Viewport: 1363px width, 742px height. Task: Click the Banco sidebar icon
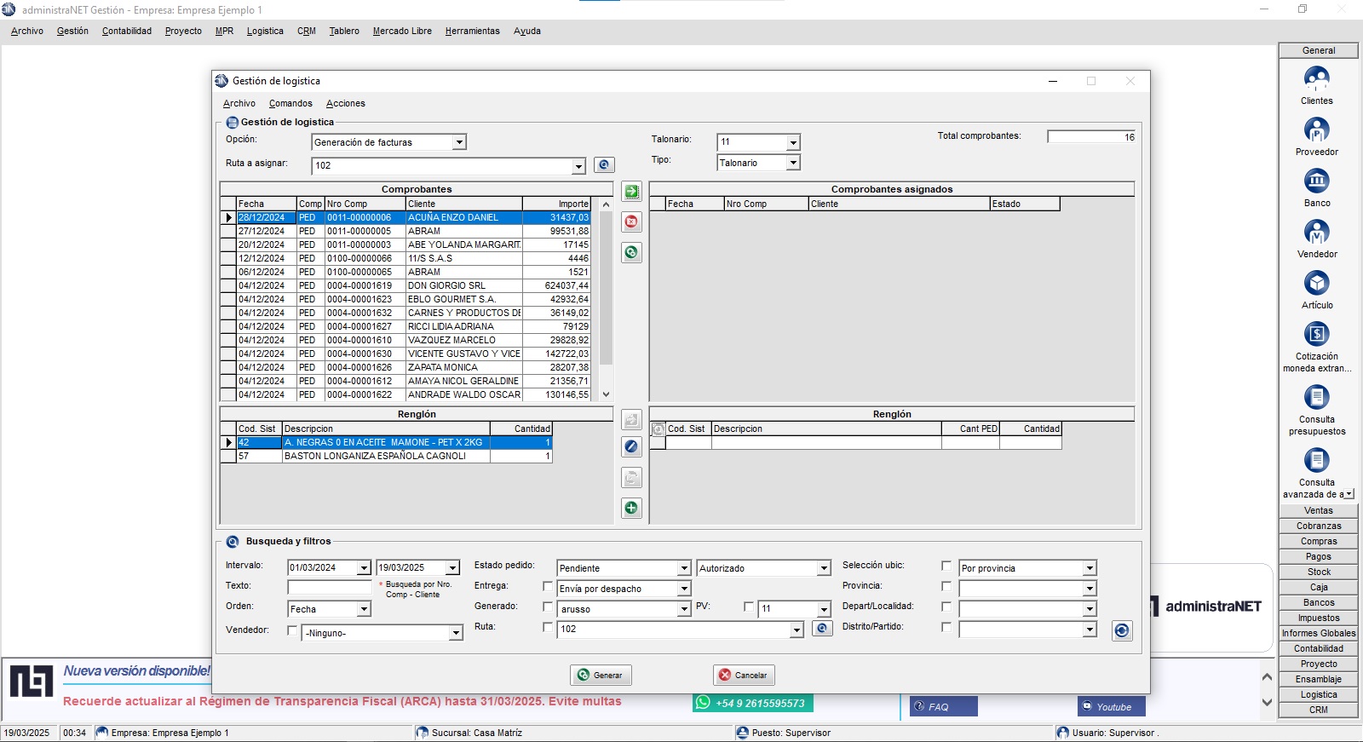[x=1316, y=187]
